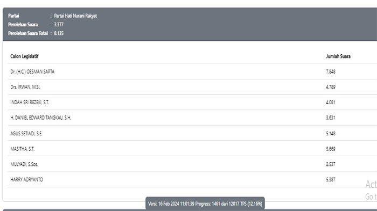The height and width of the screenshot is (211, 377).
Task: Select the HARRY ADRYANTO candidate row
Action: coord(192,179)
